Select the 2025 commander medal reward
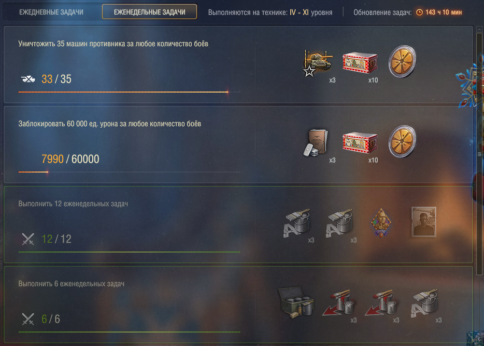Image resolution: width=484 pixels, height=346 pixels. 381,223
